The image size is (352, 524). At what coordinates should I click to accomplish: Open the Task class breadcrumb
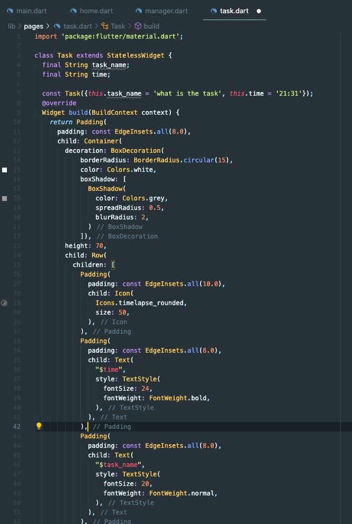tap(118, 26)
